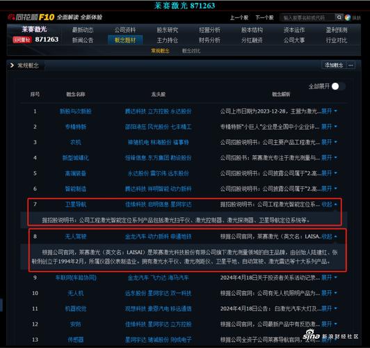This screenshot has width=370, height=348.
Task: Open the 农机 concept link
Action: 76,142
